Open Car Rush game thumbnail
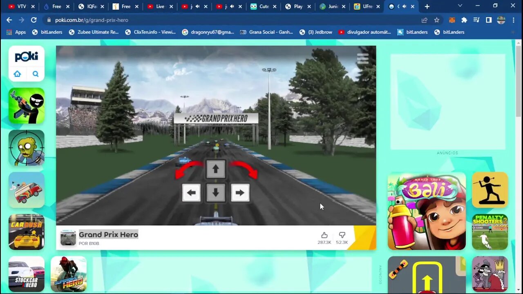The height and width of the screenshot is (294, 523). [27, 232]
